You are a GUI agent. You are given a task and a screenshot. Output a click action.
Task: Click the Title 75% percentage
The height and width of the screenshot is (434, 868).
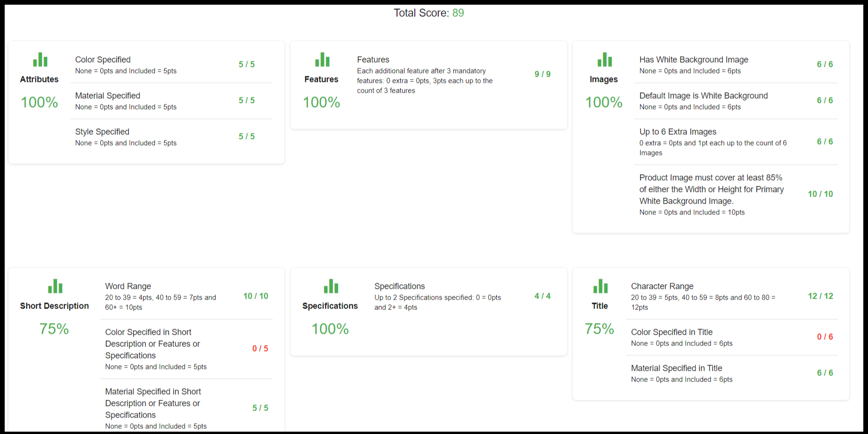[599, 329]
